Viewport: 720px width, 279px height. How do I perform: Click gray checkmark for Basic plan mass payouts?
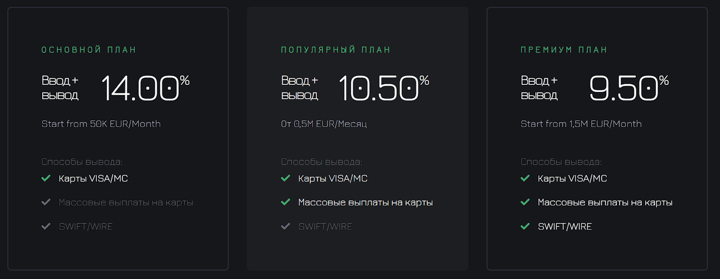pyautogui.click(x=46, y=202)
